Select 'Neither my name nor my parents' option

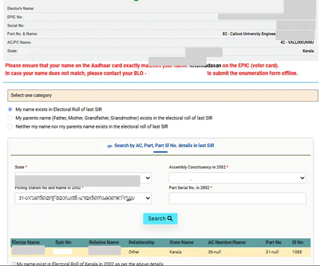click(10, 126)
